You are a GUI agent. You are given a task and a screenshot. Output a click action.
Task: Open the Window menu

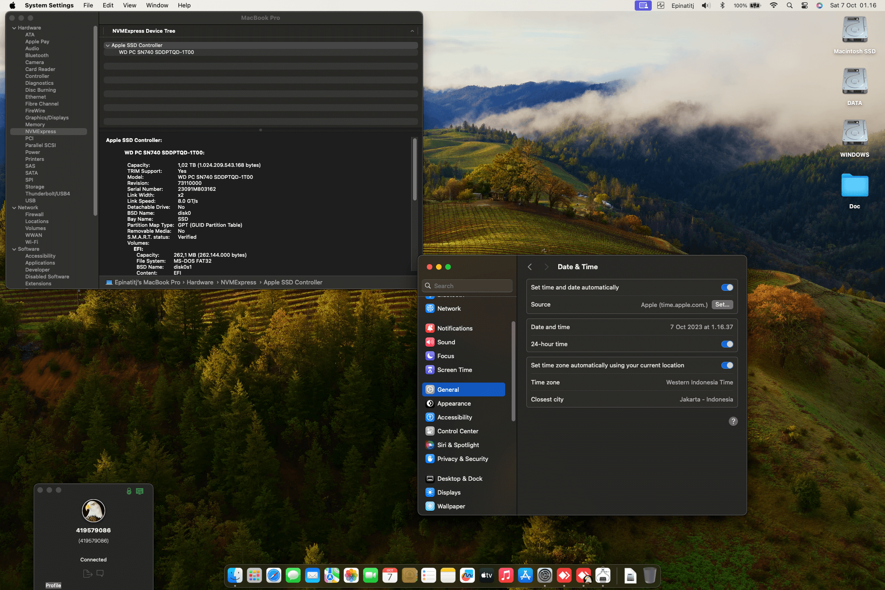click(x=157, y=6)
